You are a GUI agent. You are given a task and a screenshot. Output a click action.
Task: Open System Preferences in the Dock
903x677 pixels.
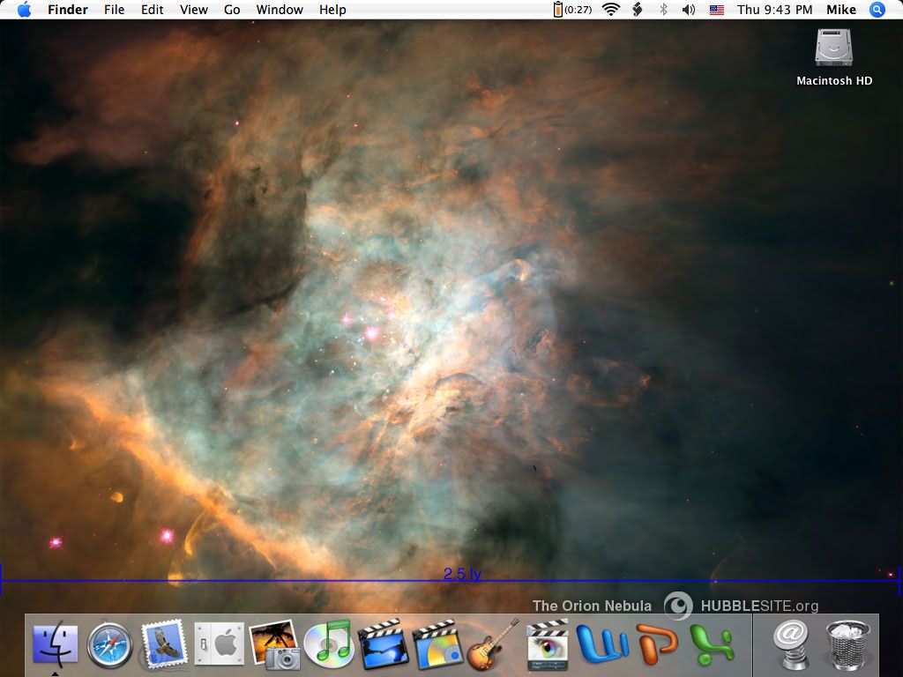(219, 644)
